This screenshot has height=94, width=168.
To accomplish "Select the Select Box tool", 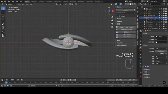I will point(3,8).
